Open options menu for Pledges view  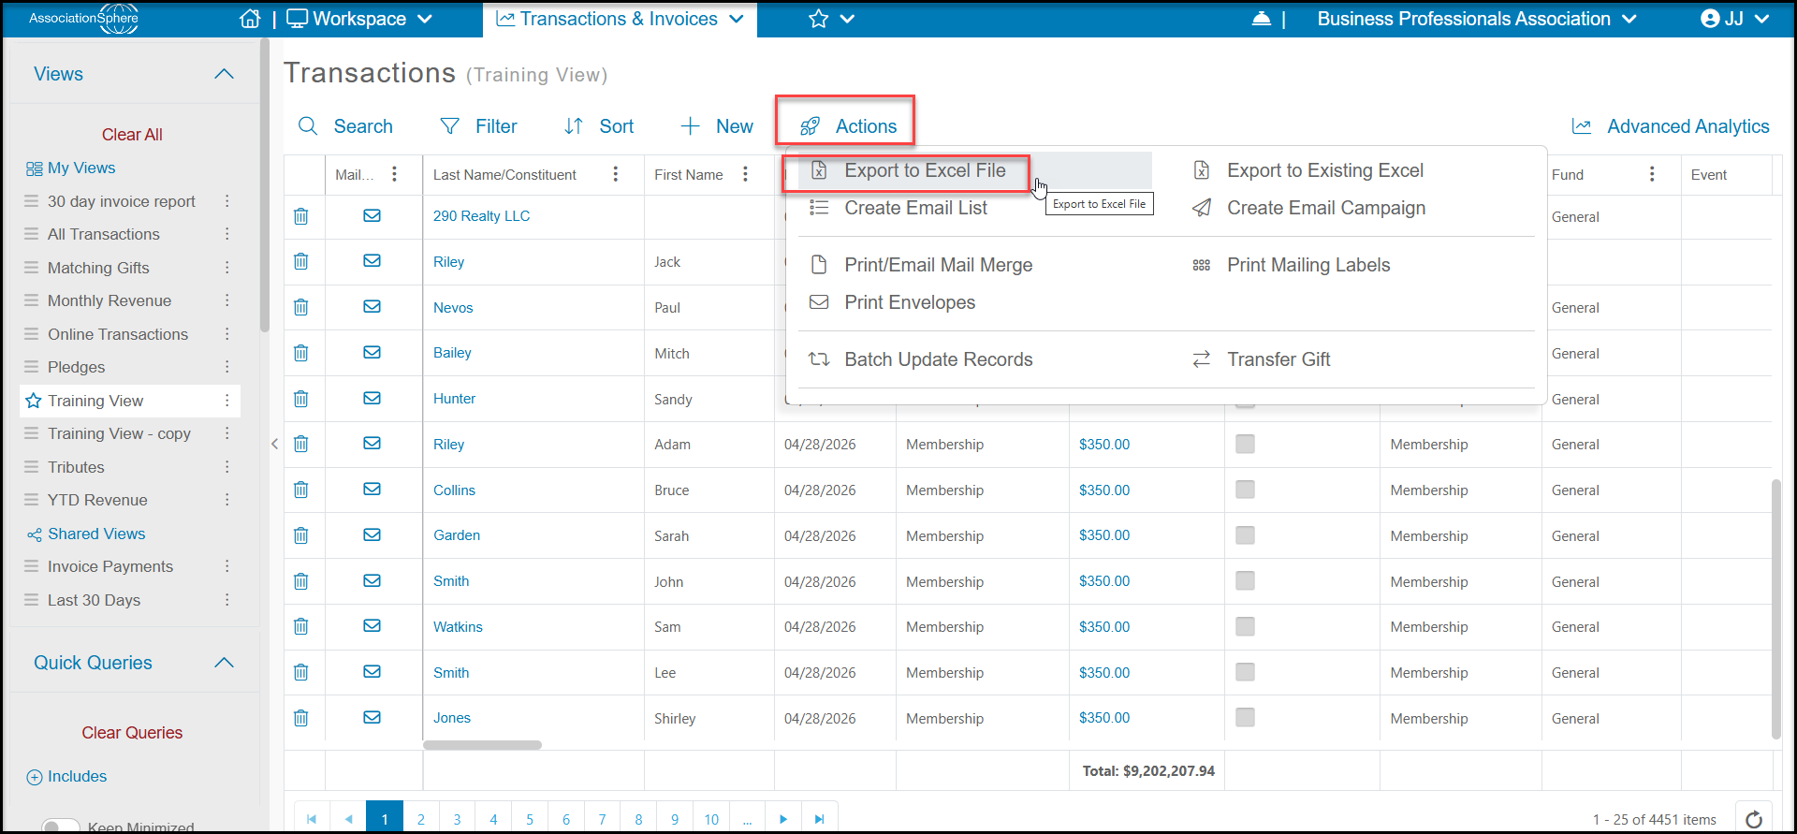(x=226, y=367)
